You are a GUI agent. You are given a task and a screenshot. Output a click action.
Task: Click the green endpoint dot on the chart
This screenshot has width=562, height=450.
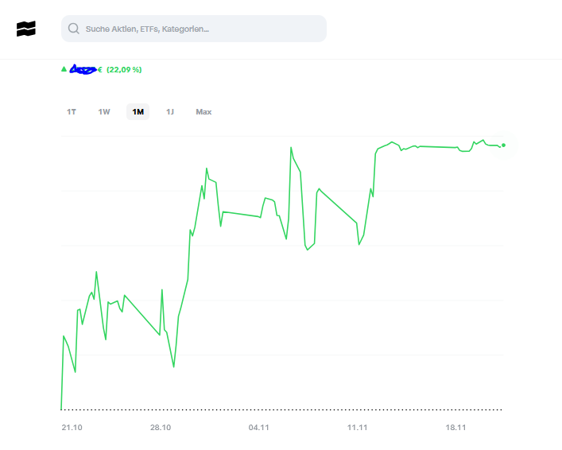point(504,145)
